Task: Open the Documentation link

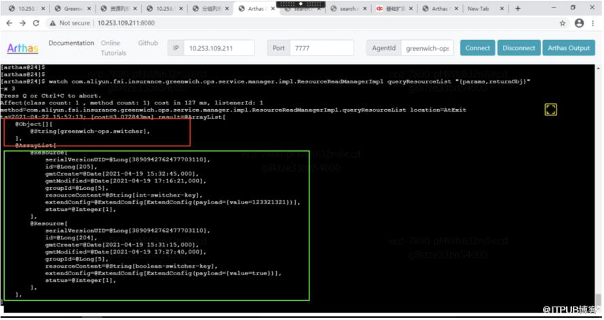Action: click(x=71, y=43)
